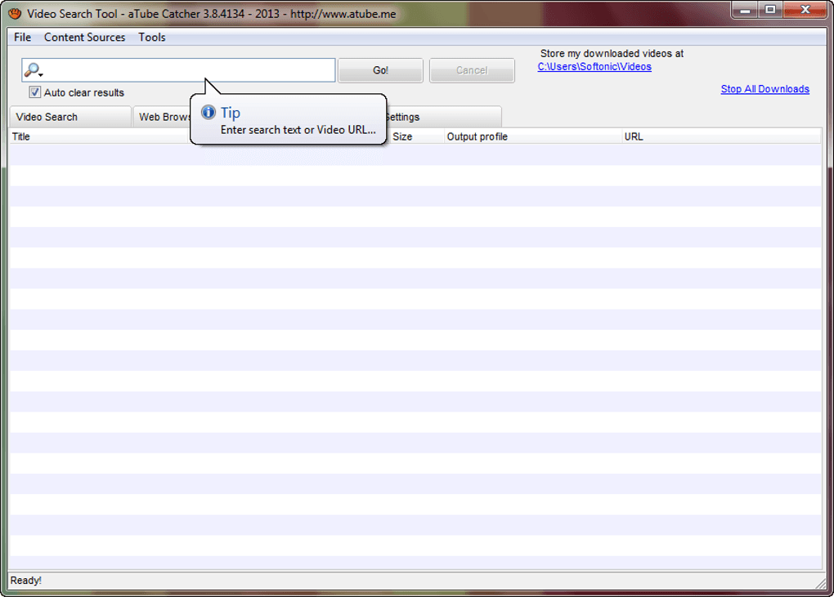834x597 pixels.
Task: Click the Go! button
Action: tap(380, 70)
